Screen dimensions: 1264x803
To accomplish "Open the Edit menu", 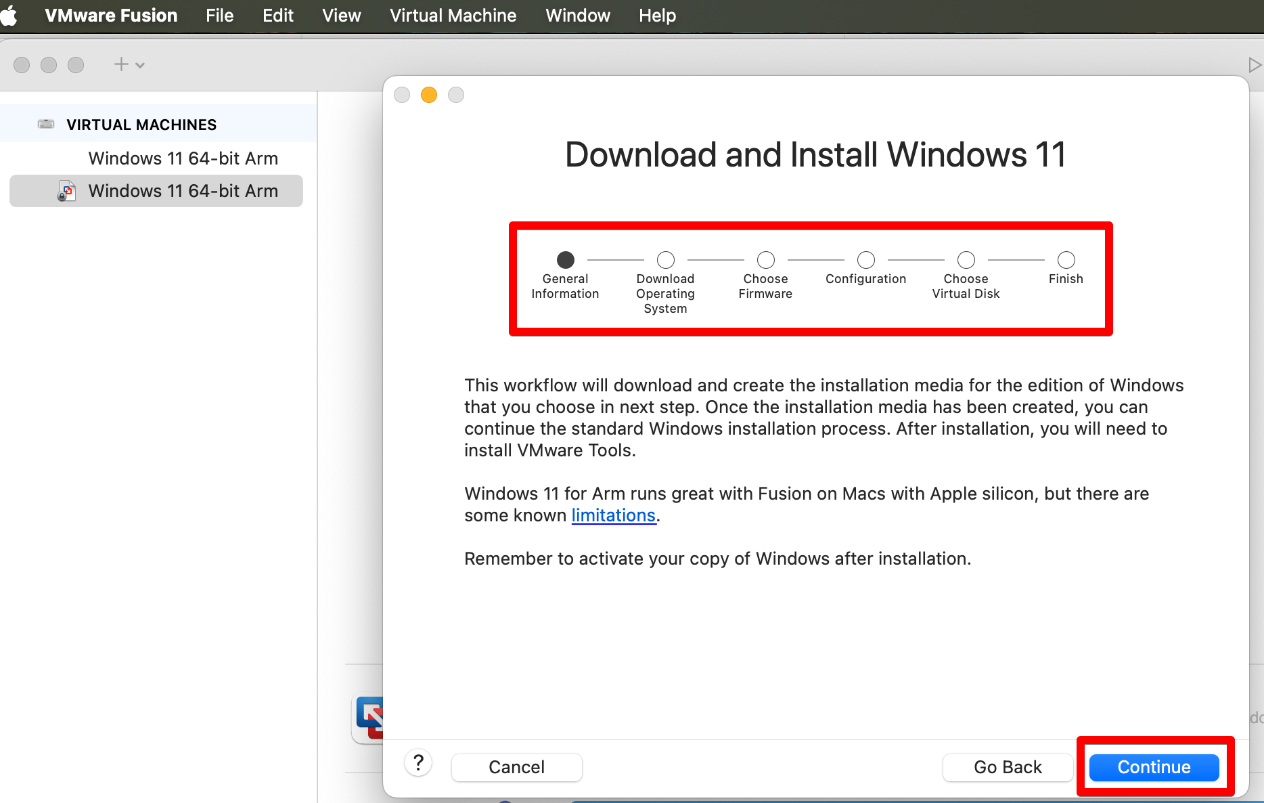I will click(277, 16).
